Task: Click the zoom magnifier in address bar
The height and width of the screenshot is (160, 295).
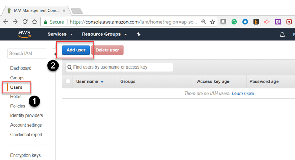Action: [203, 22]
